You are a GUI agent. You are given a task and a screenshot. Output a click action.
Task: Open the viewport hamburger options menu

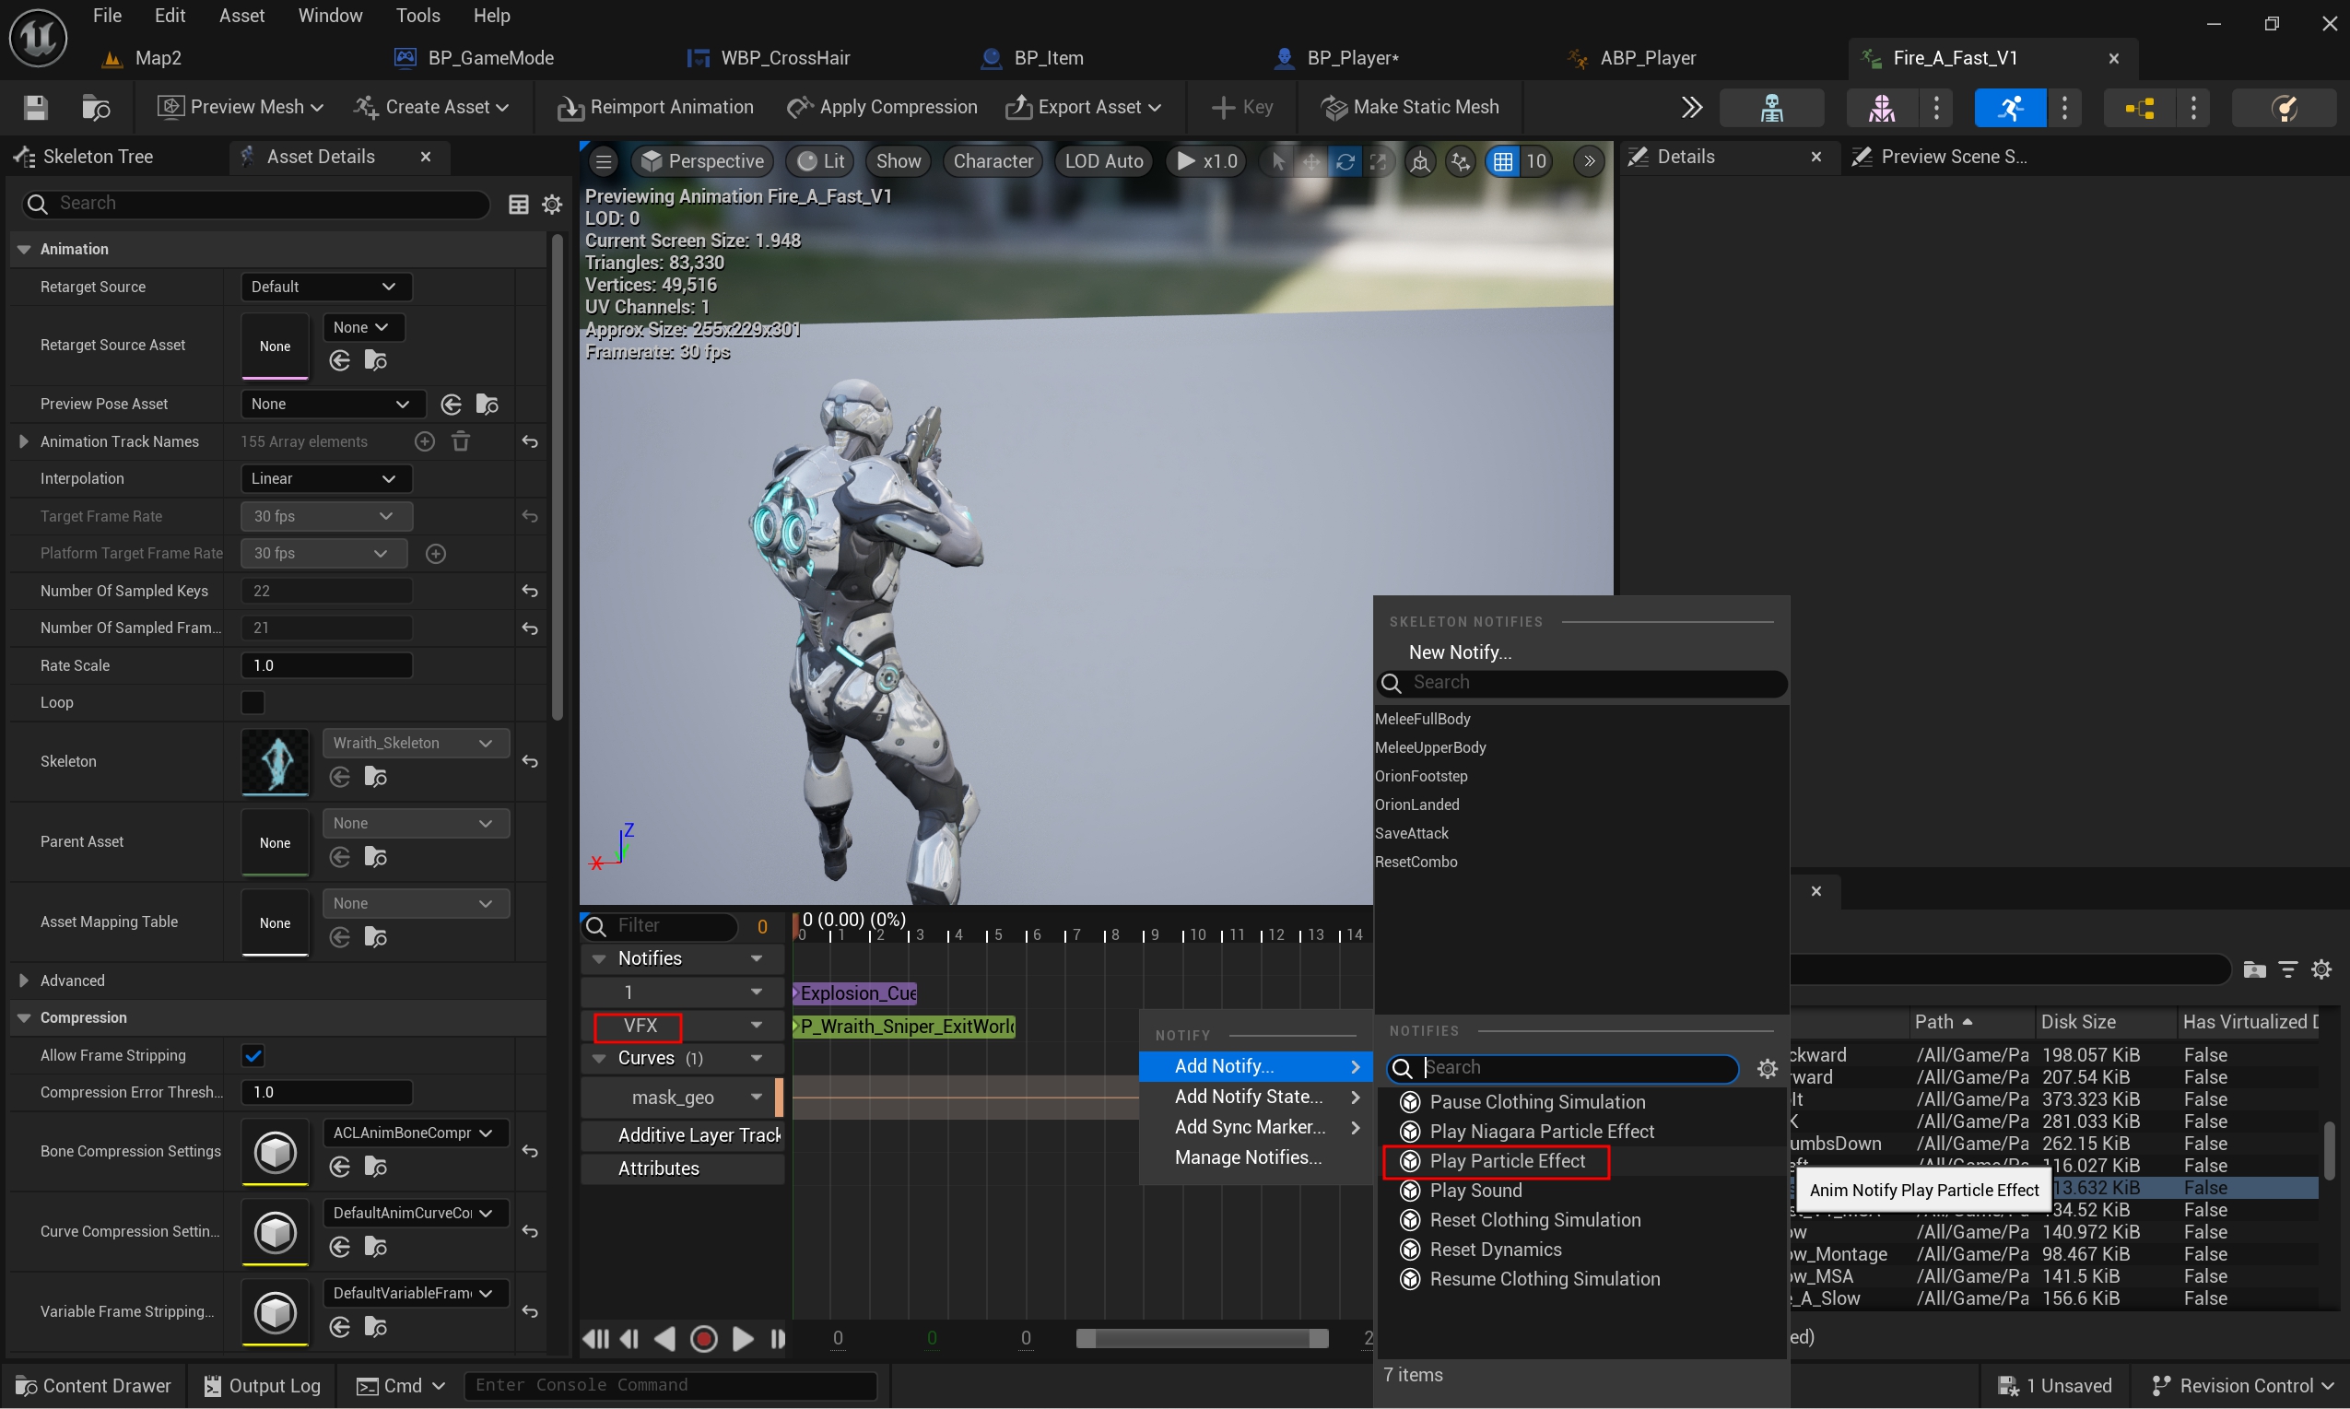(604, 161)
